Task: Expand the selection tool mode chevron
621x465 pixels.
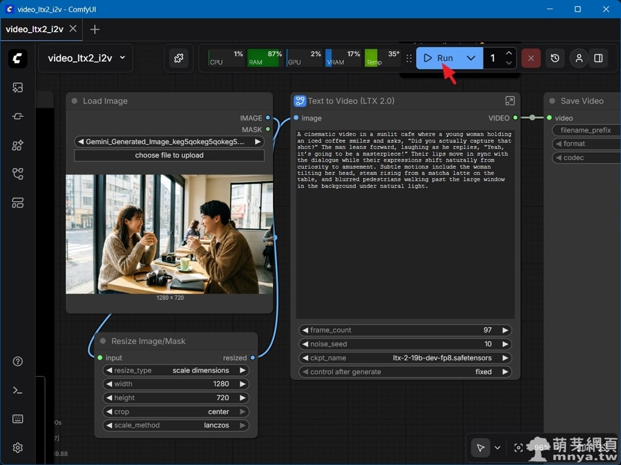Action: click(x=497, y=447)
